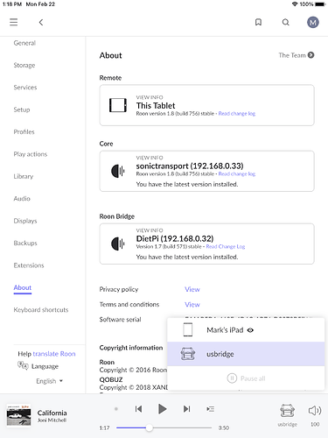328x438 pixels.
Task: Open Displays settings tab
Action: [x=25, y=221]
